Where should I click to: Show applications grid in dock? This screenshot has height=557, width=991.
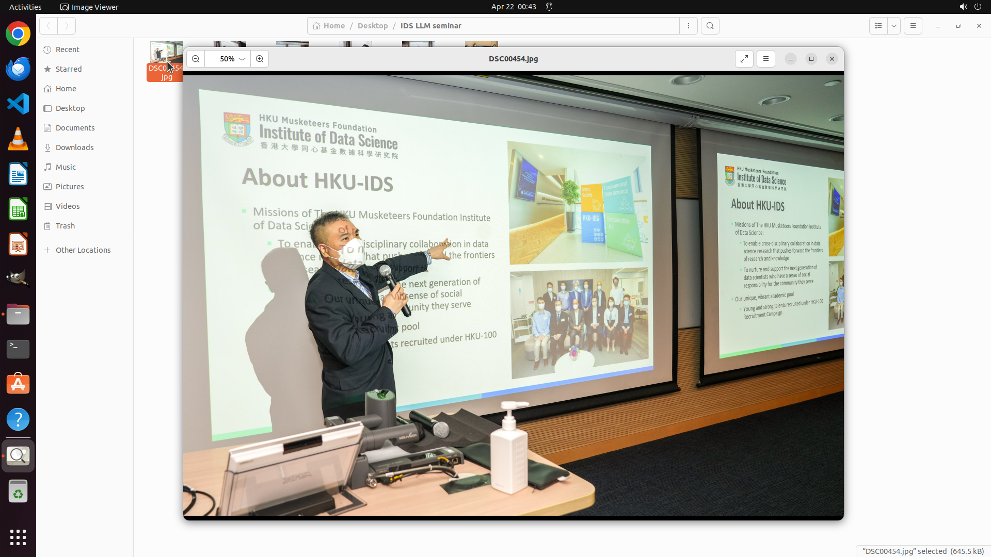[18, 537]
